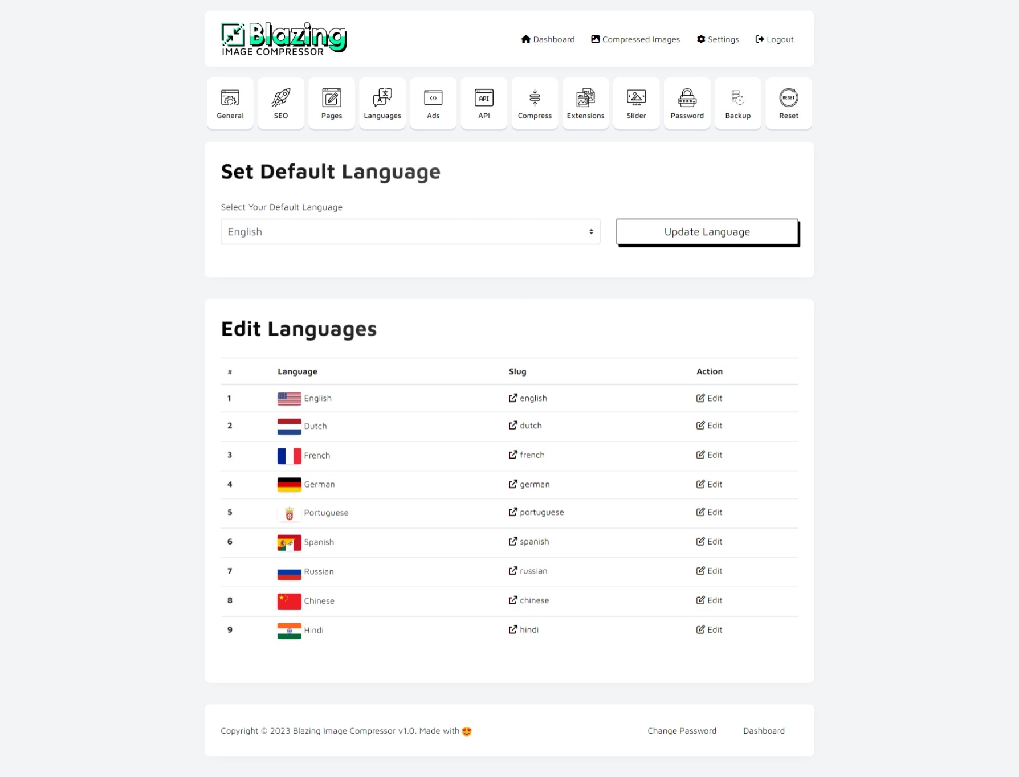This screenshot has width=1019, height=777.
Task: Click the Hindi India flag icon
Action: click(289, 631)
